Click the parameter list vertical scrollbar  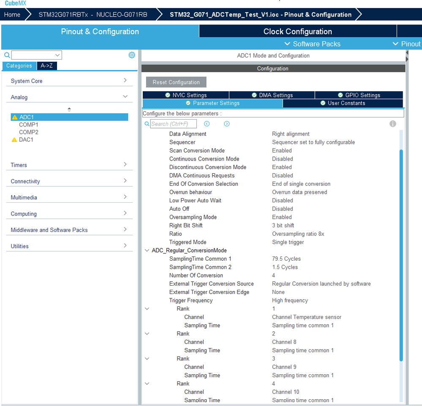401,255
